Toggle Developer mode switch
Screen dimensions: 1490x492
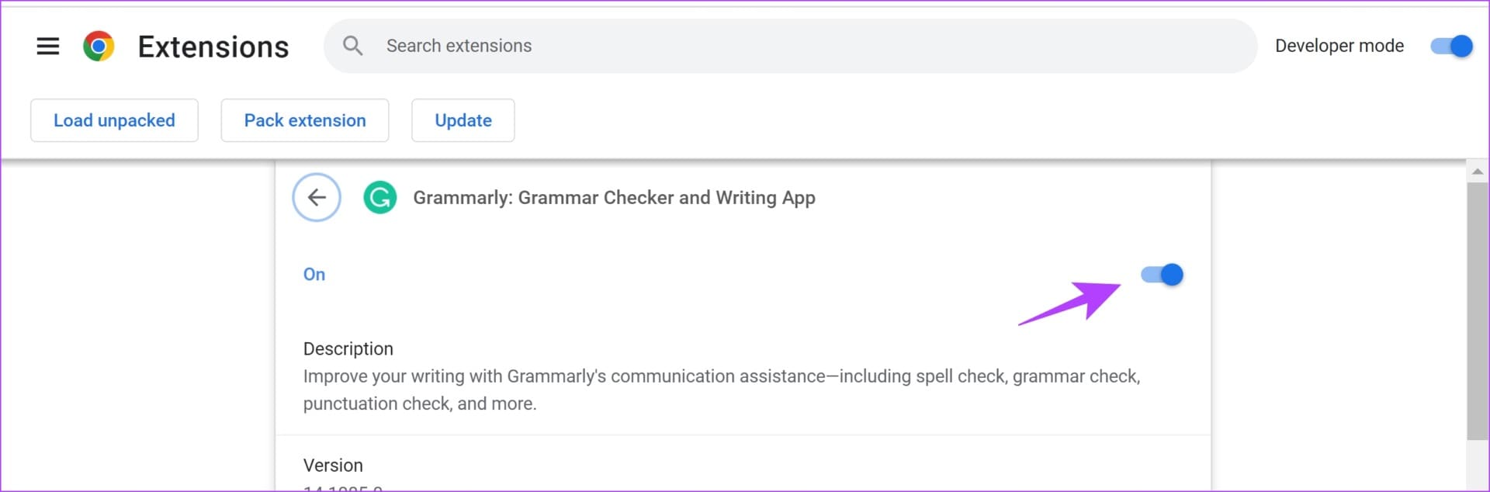[1451, 46]
